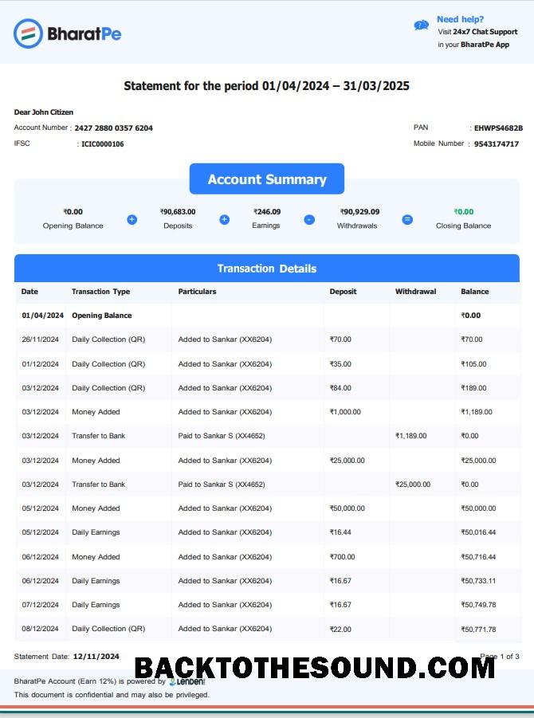Select the Transaction Details header bar
The height and width of the screenshot is (718, 534).
click(x=266, y=269)
